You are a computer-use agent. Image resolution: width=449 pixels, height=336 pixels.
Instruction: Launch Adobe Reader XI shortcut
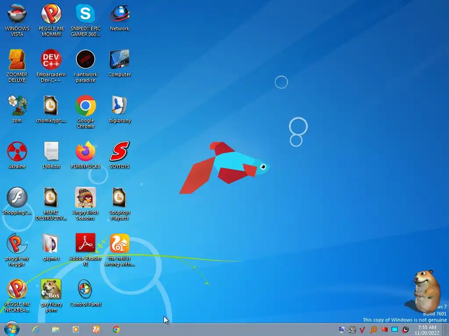point(86,250)
